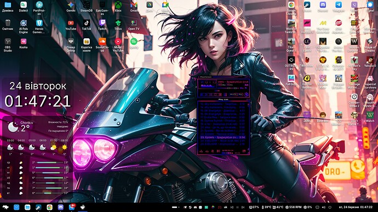Open the Kooha screen recorder icon
The image size is (378, 212).
pyautogui.click(x=24, y=43)
